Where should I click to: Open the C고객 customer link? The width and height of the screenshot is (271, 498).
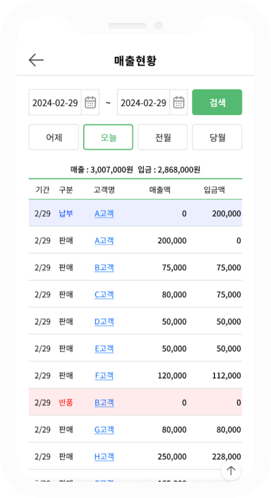tap(104, 294)
